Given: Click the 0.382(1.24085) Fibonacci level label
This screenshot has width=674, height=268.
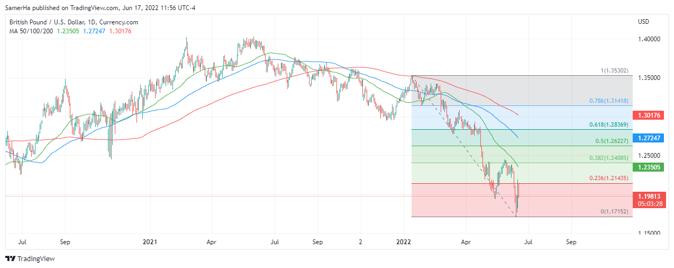Looking at the screenshot, I should (609, 158).
